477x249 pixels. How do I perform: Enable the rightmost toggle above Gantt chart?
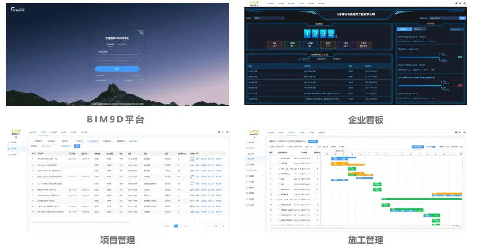tap(461, 147)
